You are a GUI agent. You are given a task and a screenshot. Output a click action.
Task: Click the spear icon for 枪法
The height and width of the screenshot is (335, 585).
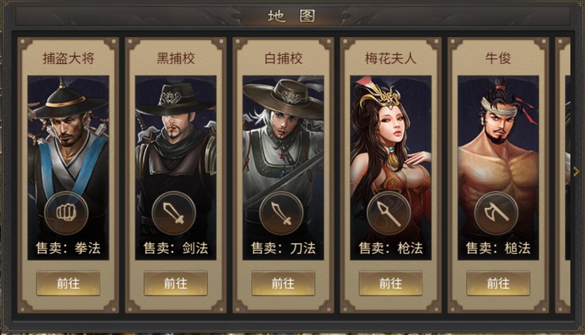tap(389, 213)
